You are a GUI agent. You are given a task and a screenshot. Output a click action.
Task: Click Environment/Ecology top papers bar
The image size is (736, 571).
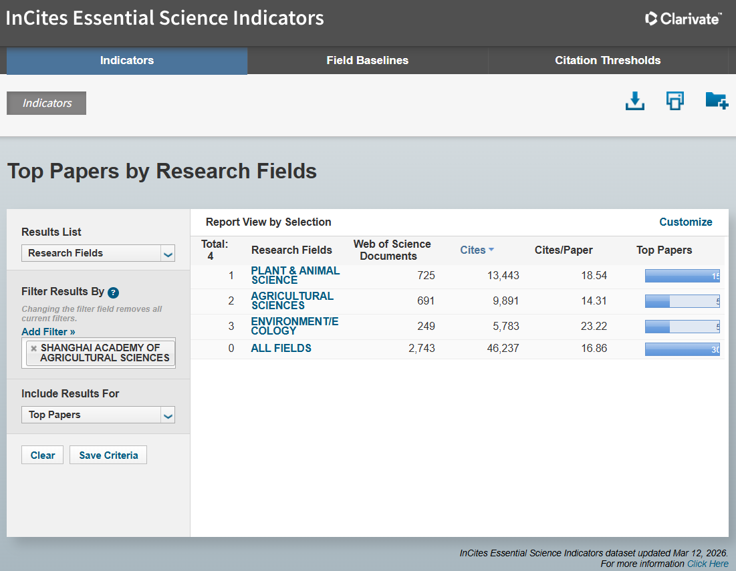click(682, 327)
